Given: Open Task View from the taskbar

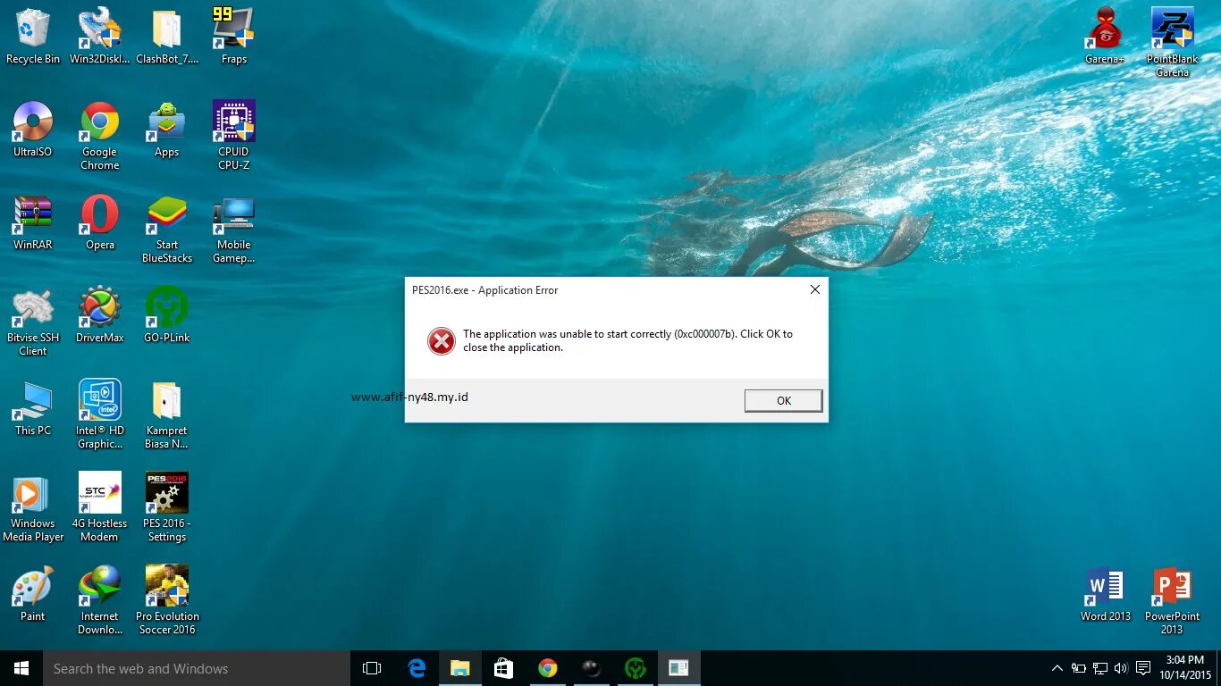Looking at the screenshot, I should [x=372, y=668].
